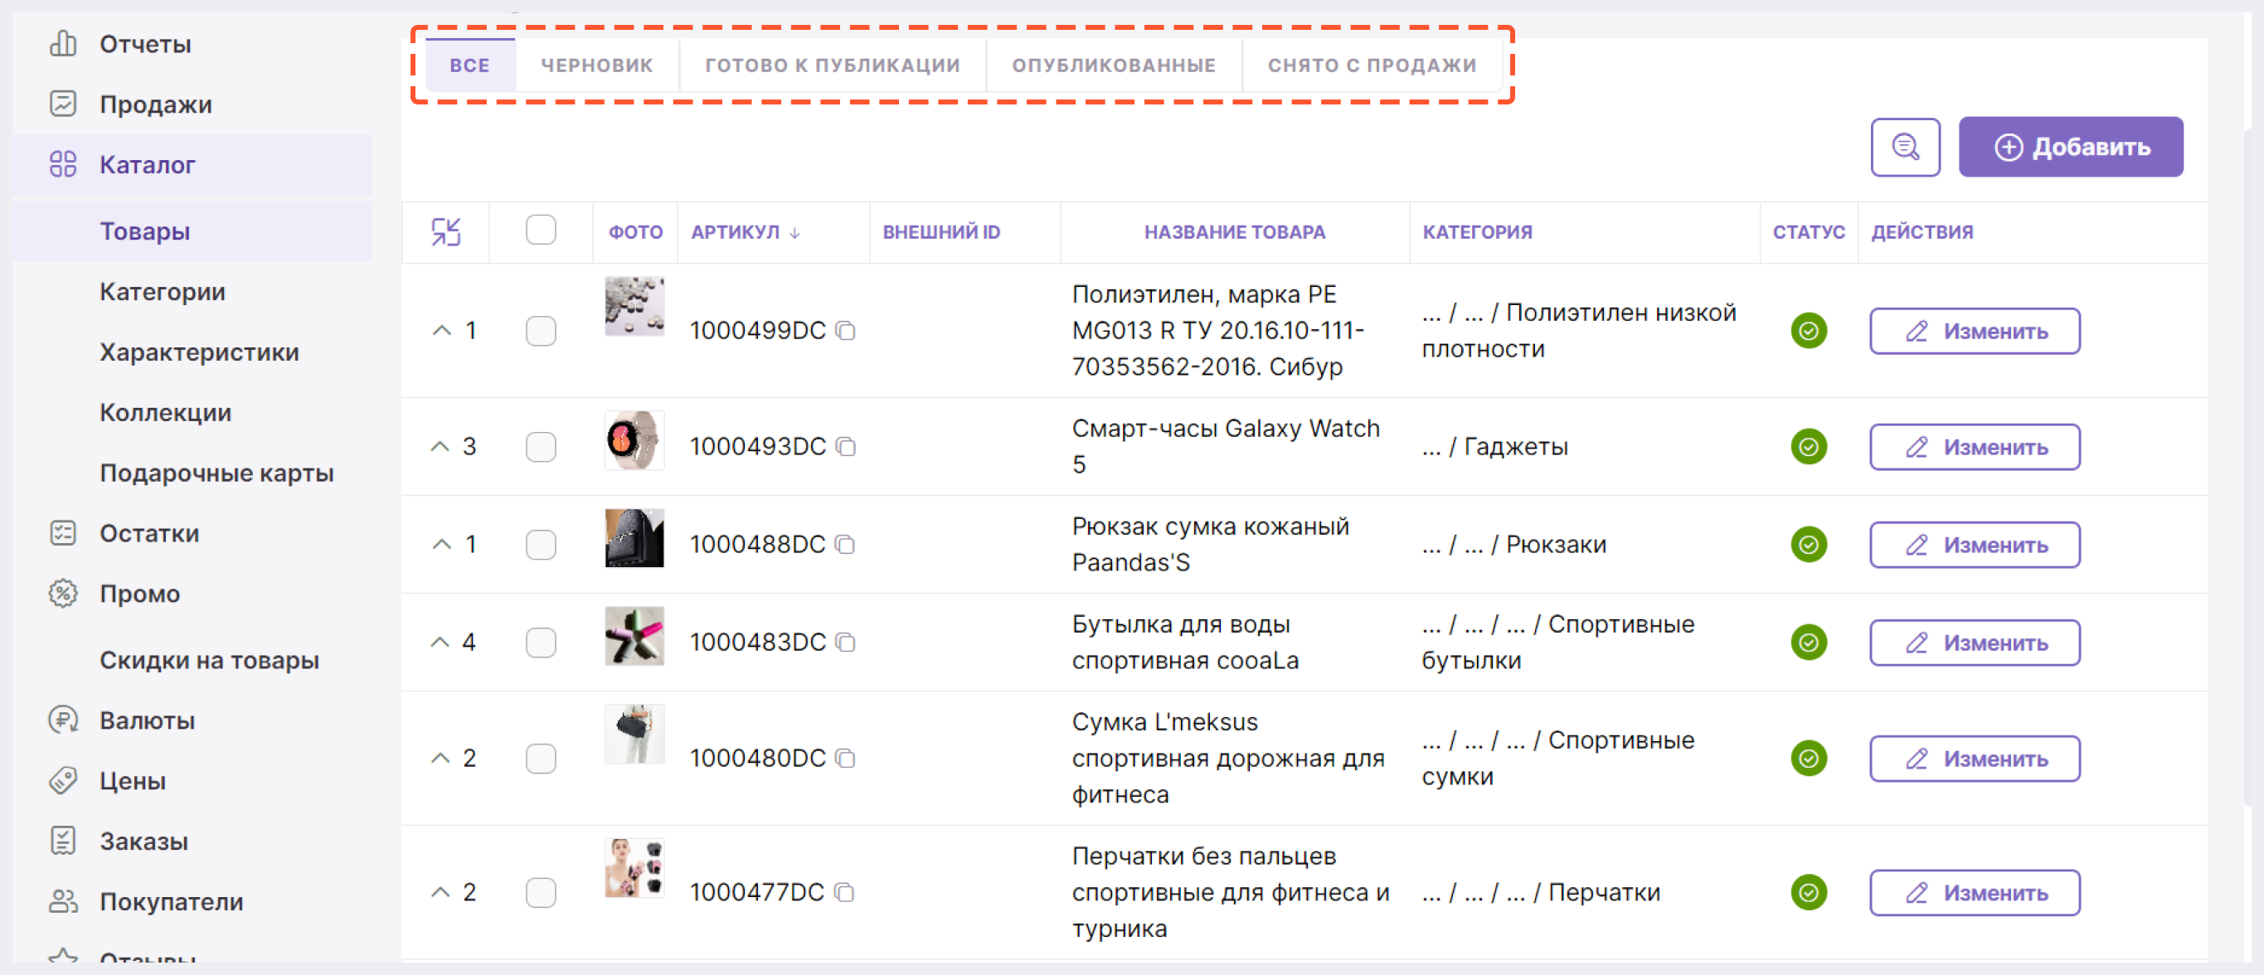This screenshot has height=975, width=2264.
Task: Open Характеристики in the sidebar
Action: click(x=200, y=352)
